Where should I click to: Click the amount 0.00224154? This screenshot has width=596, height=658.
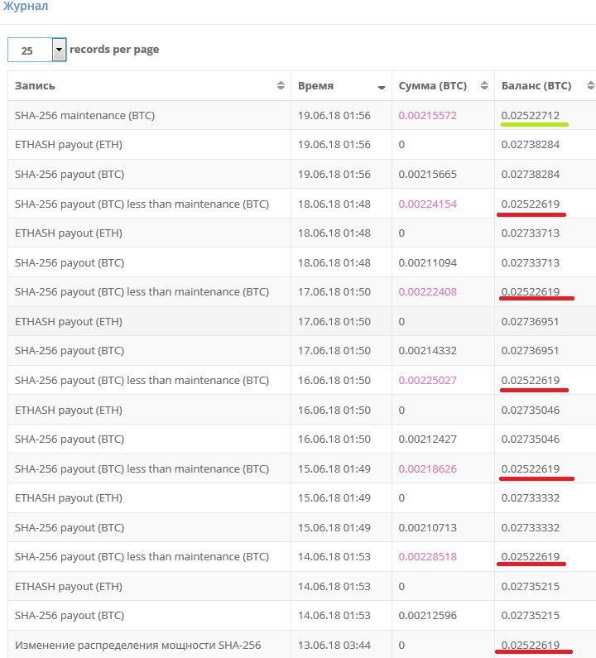[x=428, y=204]
